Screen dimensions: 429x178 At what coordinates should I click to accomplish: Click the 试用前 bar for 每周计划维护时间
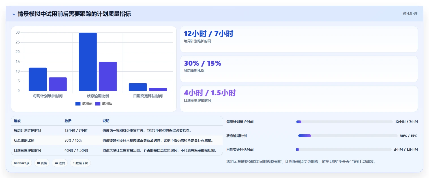point(38,79)
